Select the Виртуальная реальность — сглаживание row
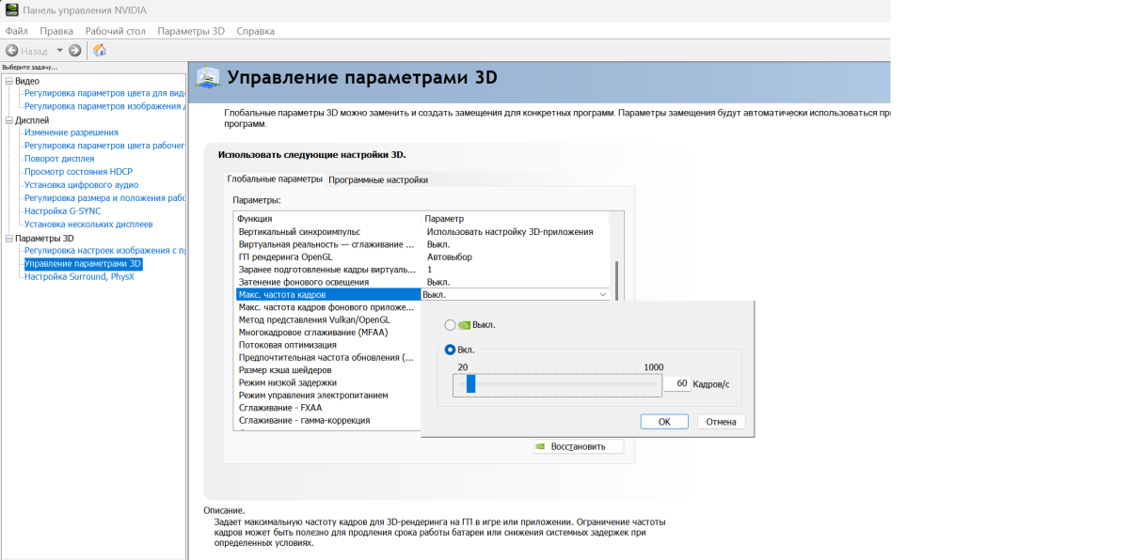 click(422, 244)
